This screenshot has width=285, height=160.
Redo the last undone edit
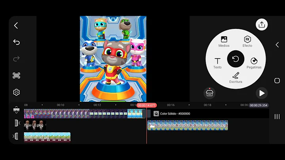16,59
